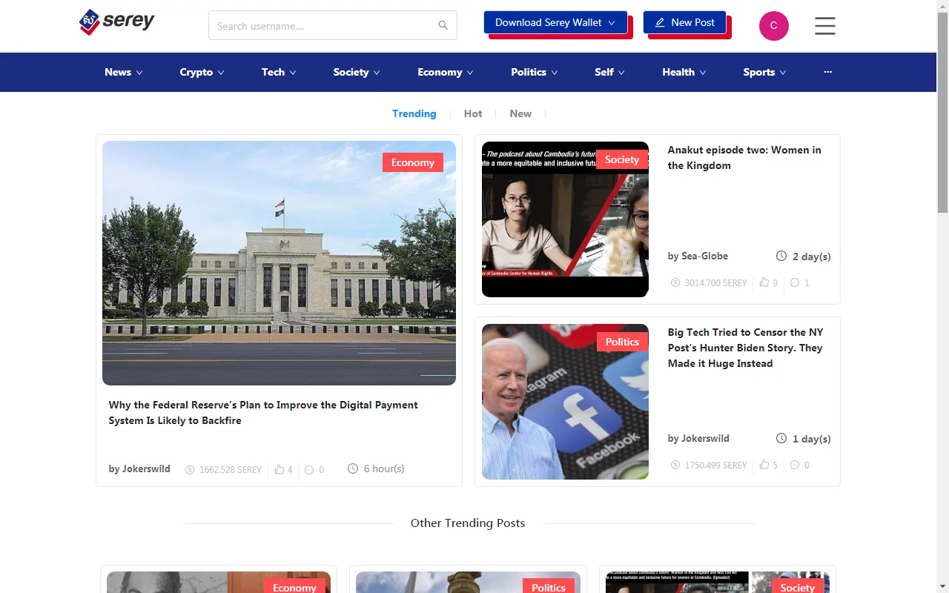Open the Federal Reserve article title
This screenshot has width=949, height=593.
(263, 413)
